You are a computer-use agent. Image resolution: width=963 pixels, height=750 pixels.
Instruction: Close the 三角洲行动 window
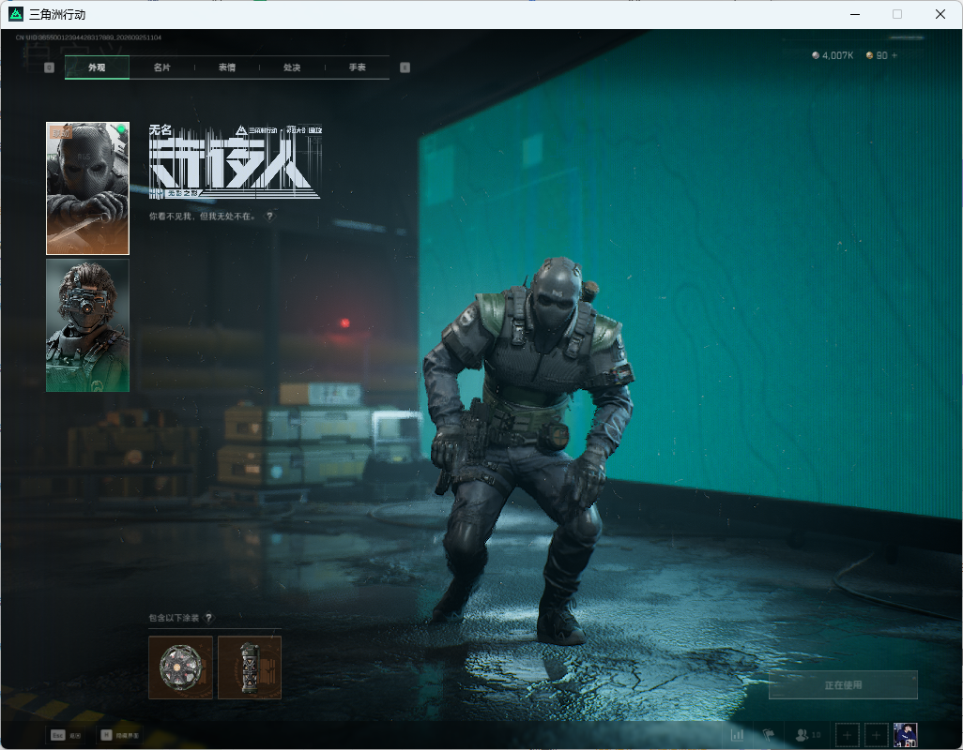tap(940, 14)
